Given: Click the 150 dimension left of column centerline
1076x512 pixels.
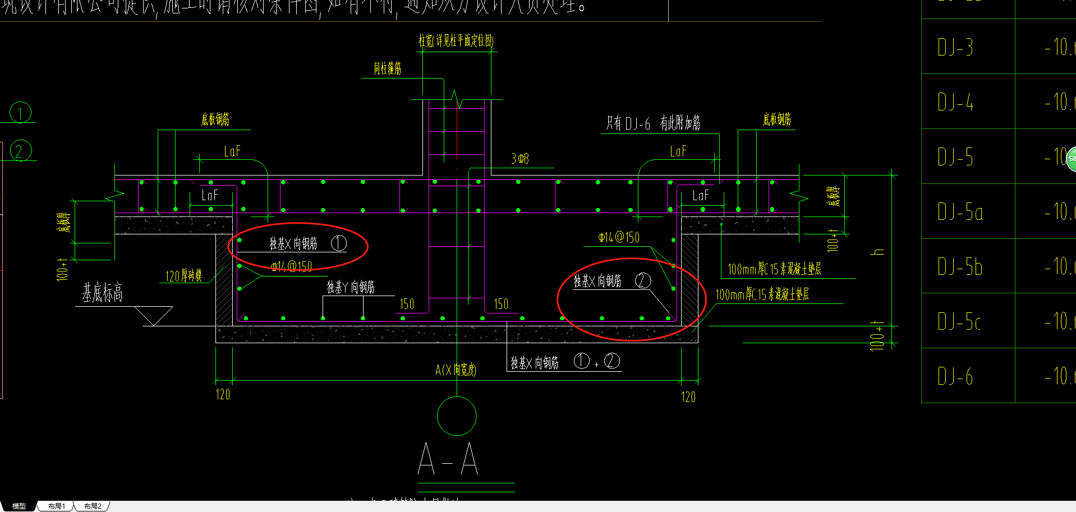Looking at the screenshot, I should (x=407, y=304).
